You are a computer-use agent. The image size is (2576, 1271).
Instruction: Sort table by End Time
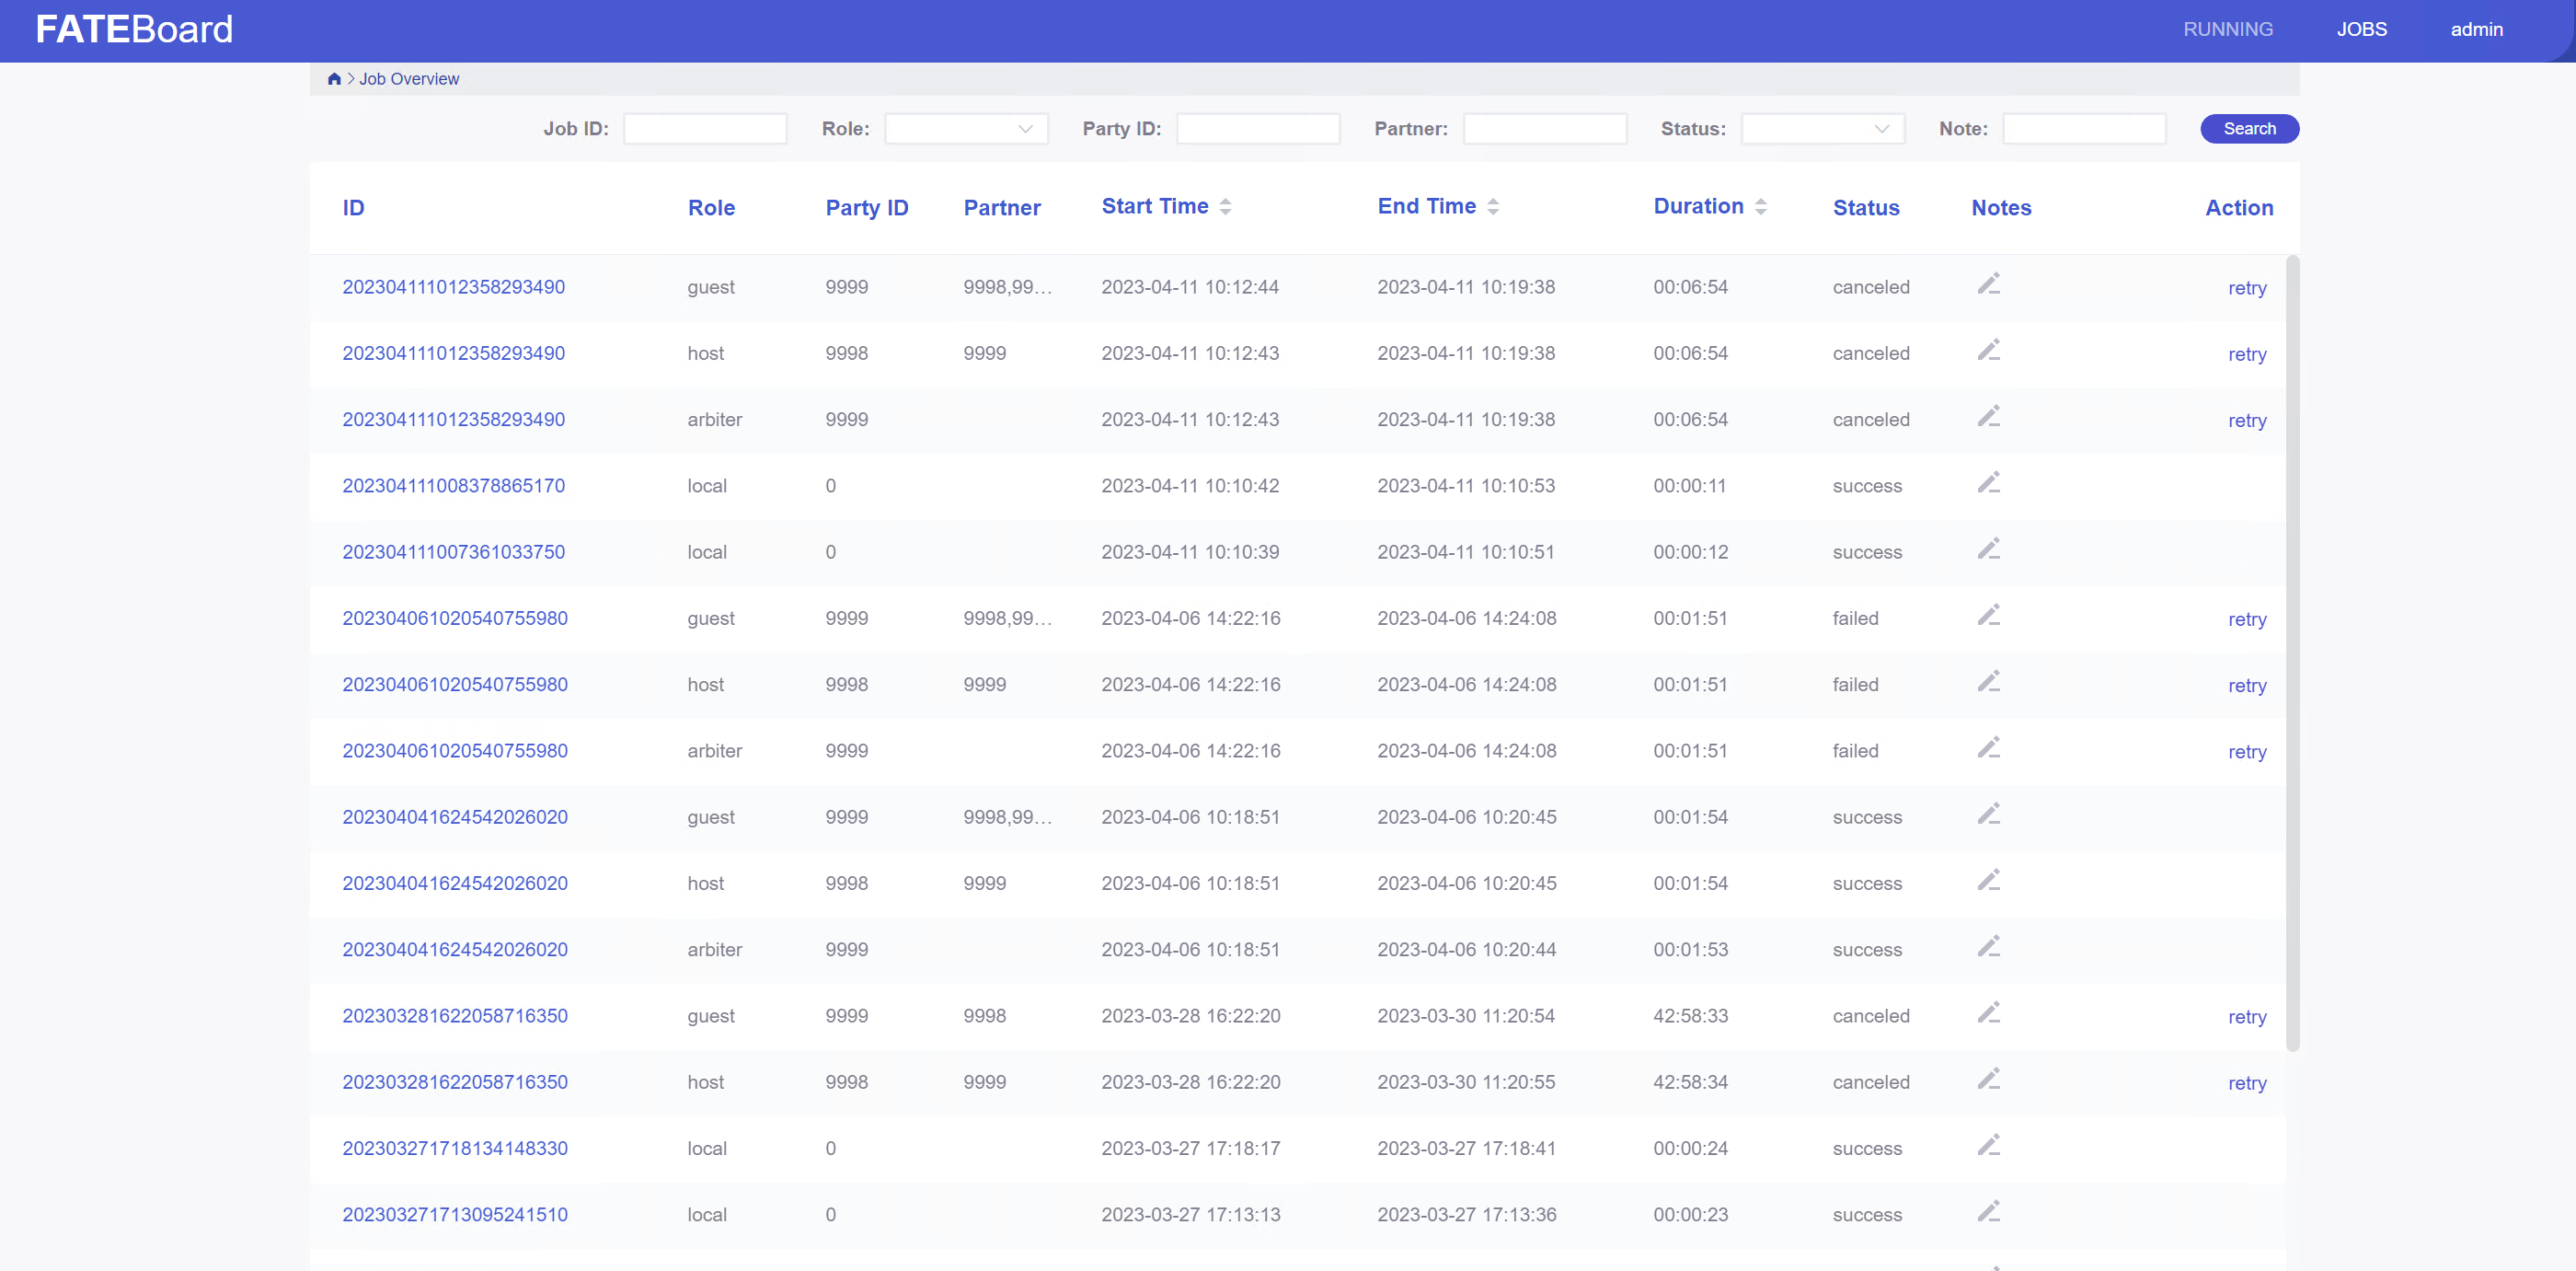[x=1493, y=207]
